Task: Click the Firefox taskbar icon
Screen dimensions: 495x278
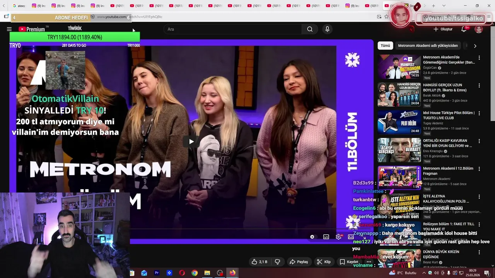Action: point(232,273)
